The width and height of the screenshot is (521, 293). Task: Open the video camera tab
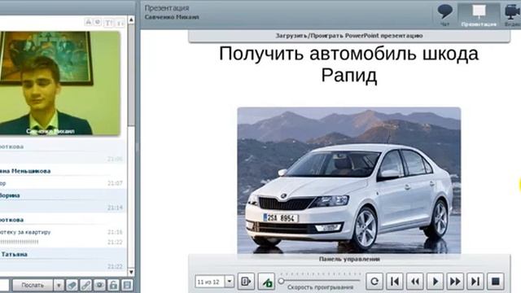pyautogui.click(x=512, y=15)
